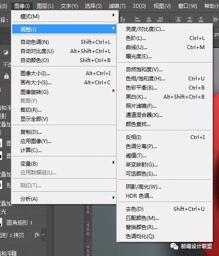Choose 复制(D)... command

click(65, 132)
